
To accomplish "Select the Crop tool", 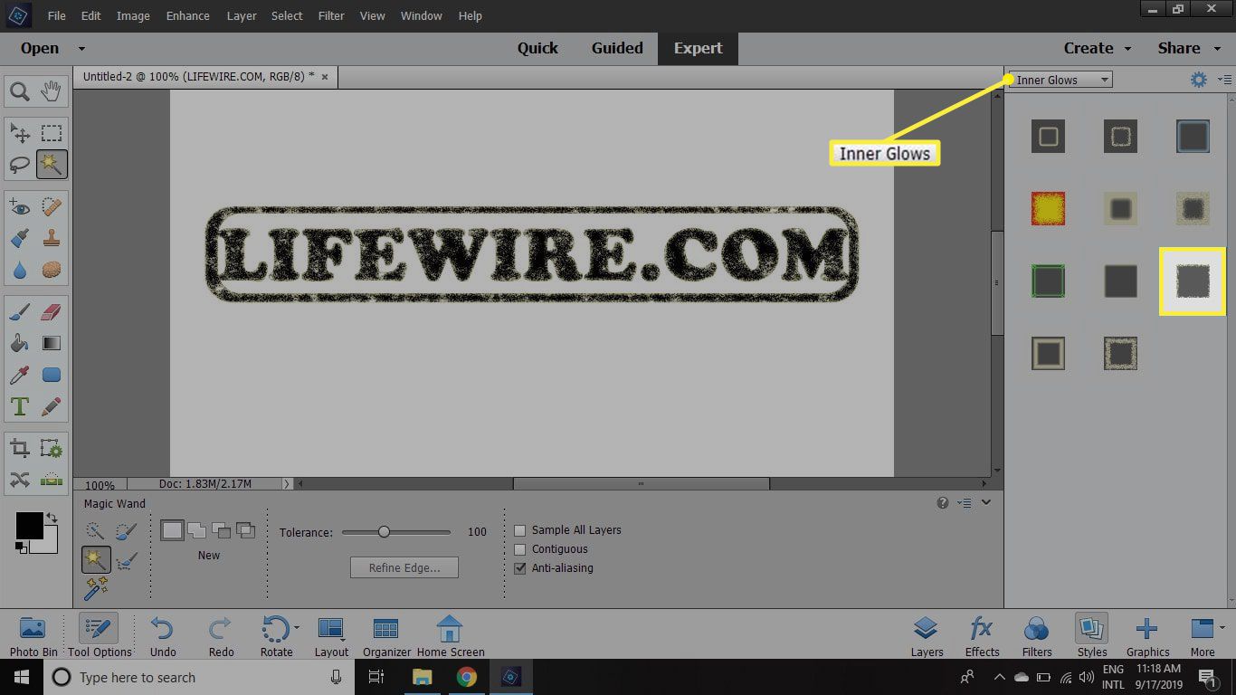I will click(20, 449).
